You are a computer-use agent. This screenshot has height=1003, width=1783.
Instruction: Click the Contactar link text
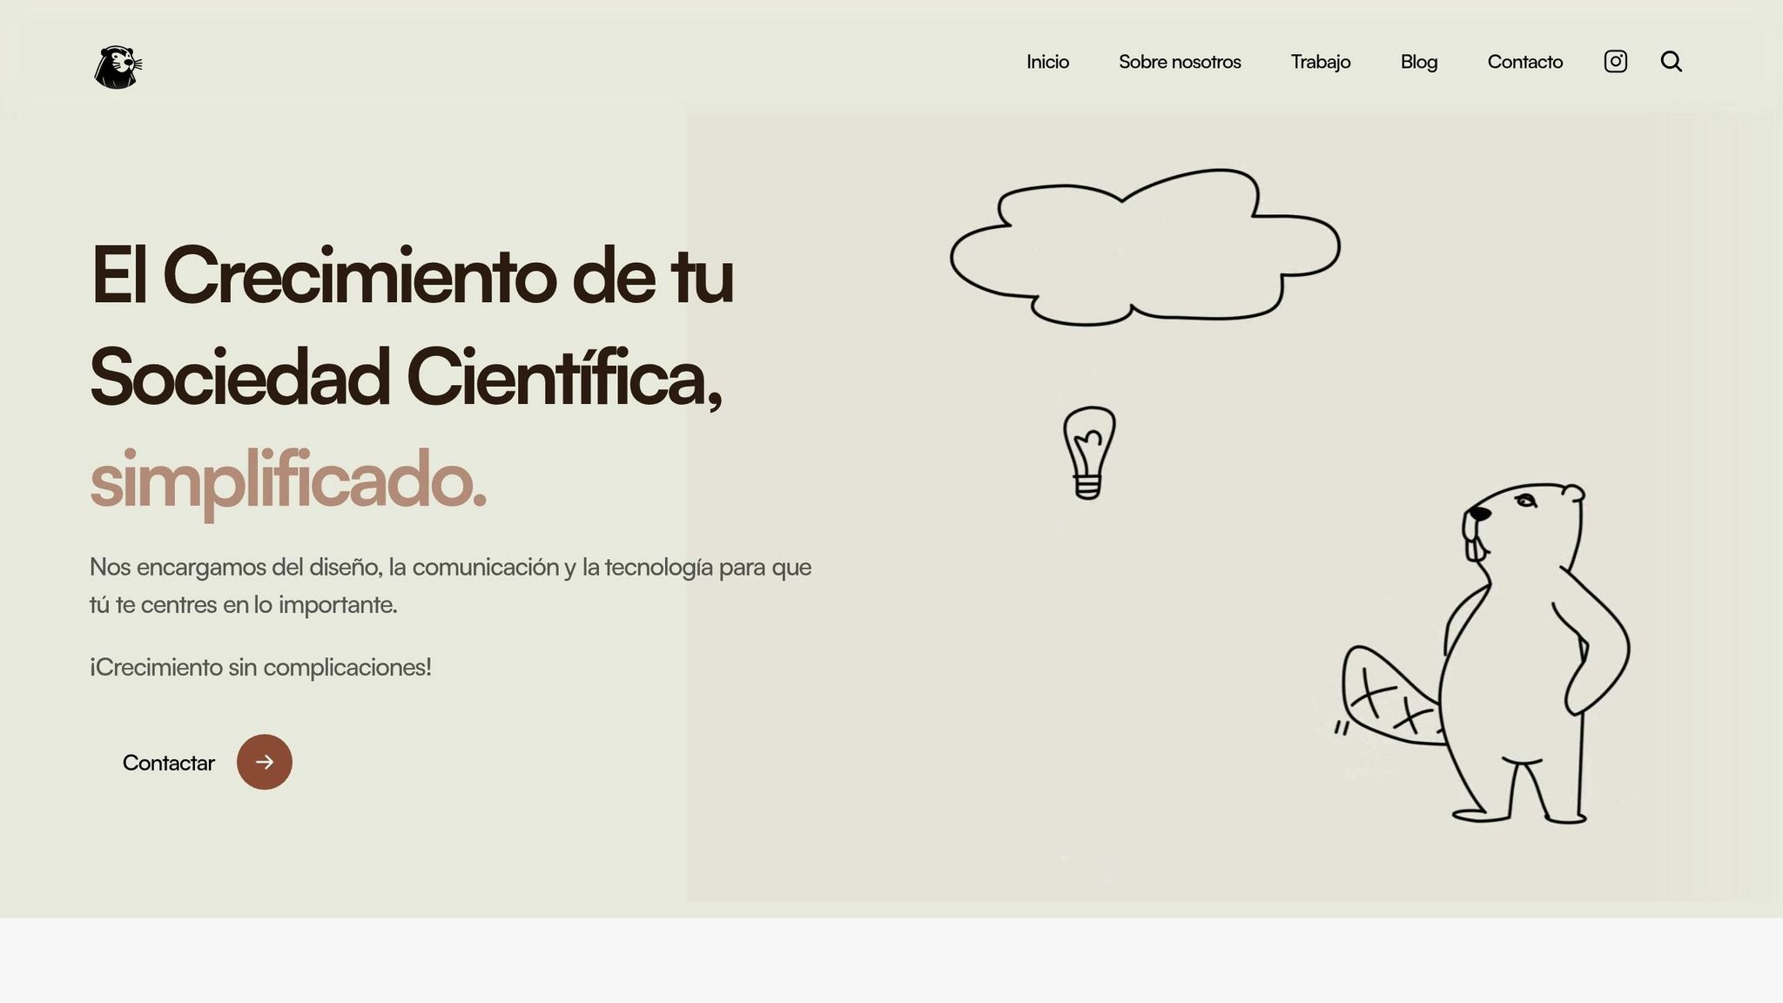point(168,763)
